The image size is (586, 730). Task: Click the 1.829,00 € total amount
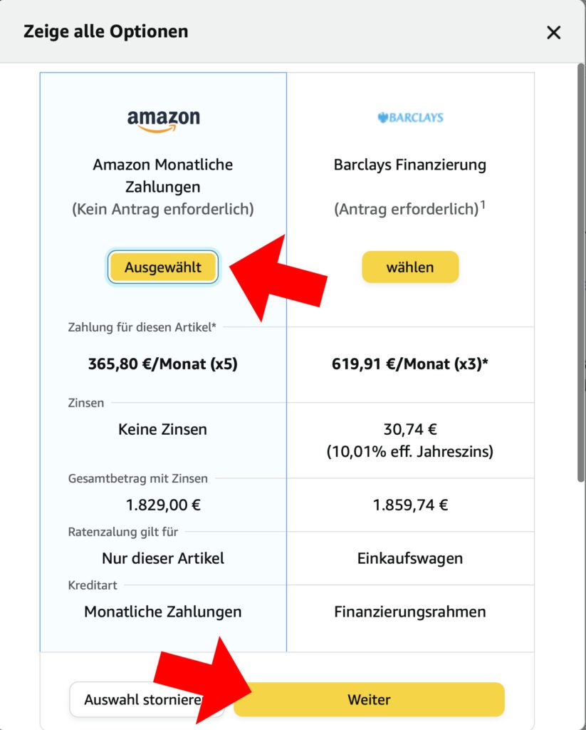tap(163, 505)
